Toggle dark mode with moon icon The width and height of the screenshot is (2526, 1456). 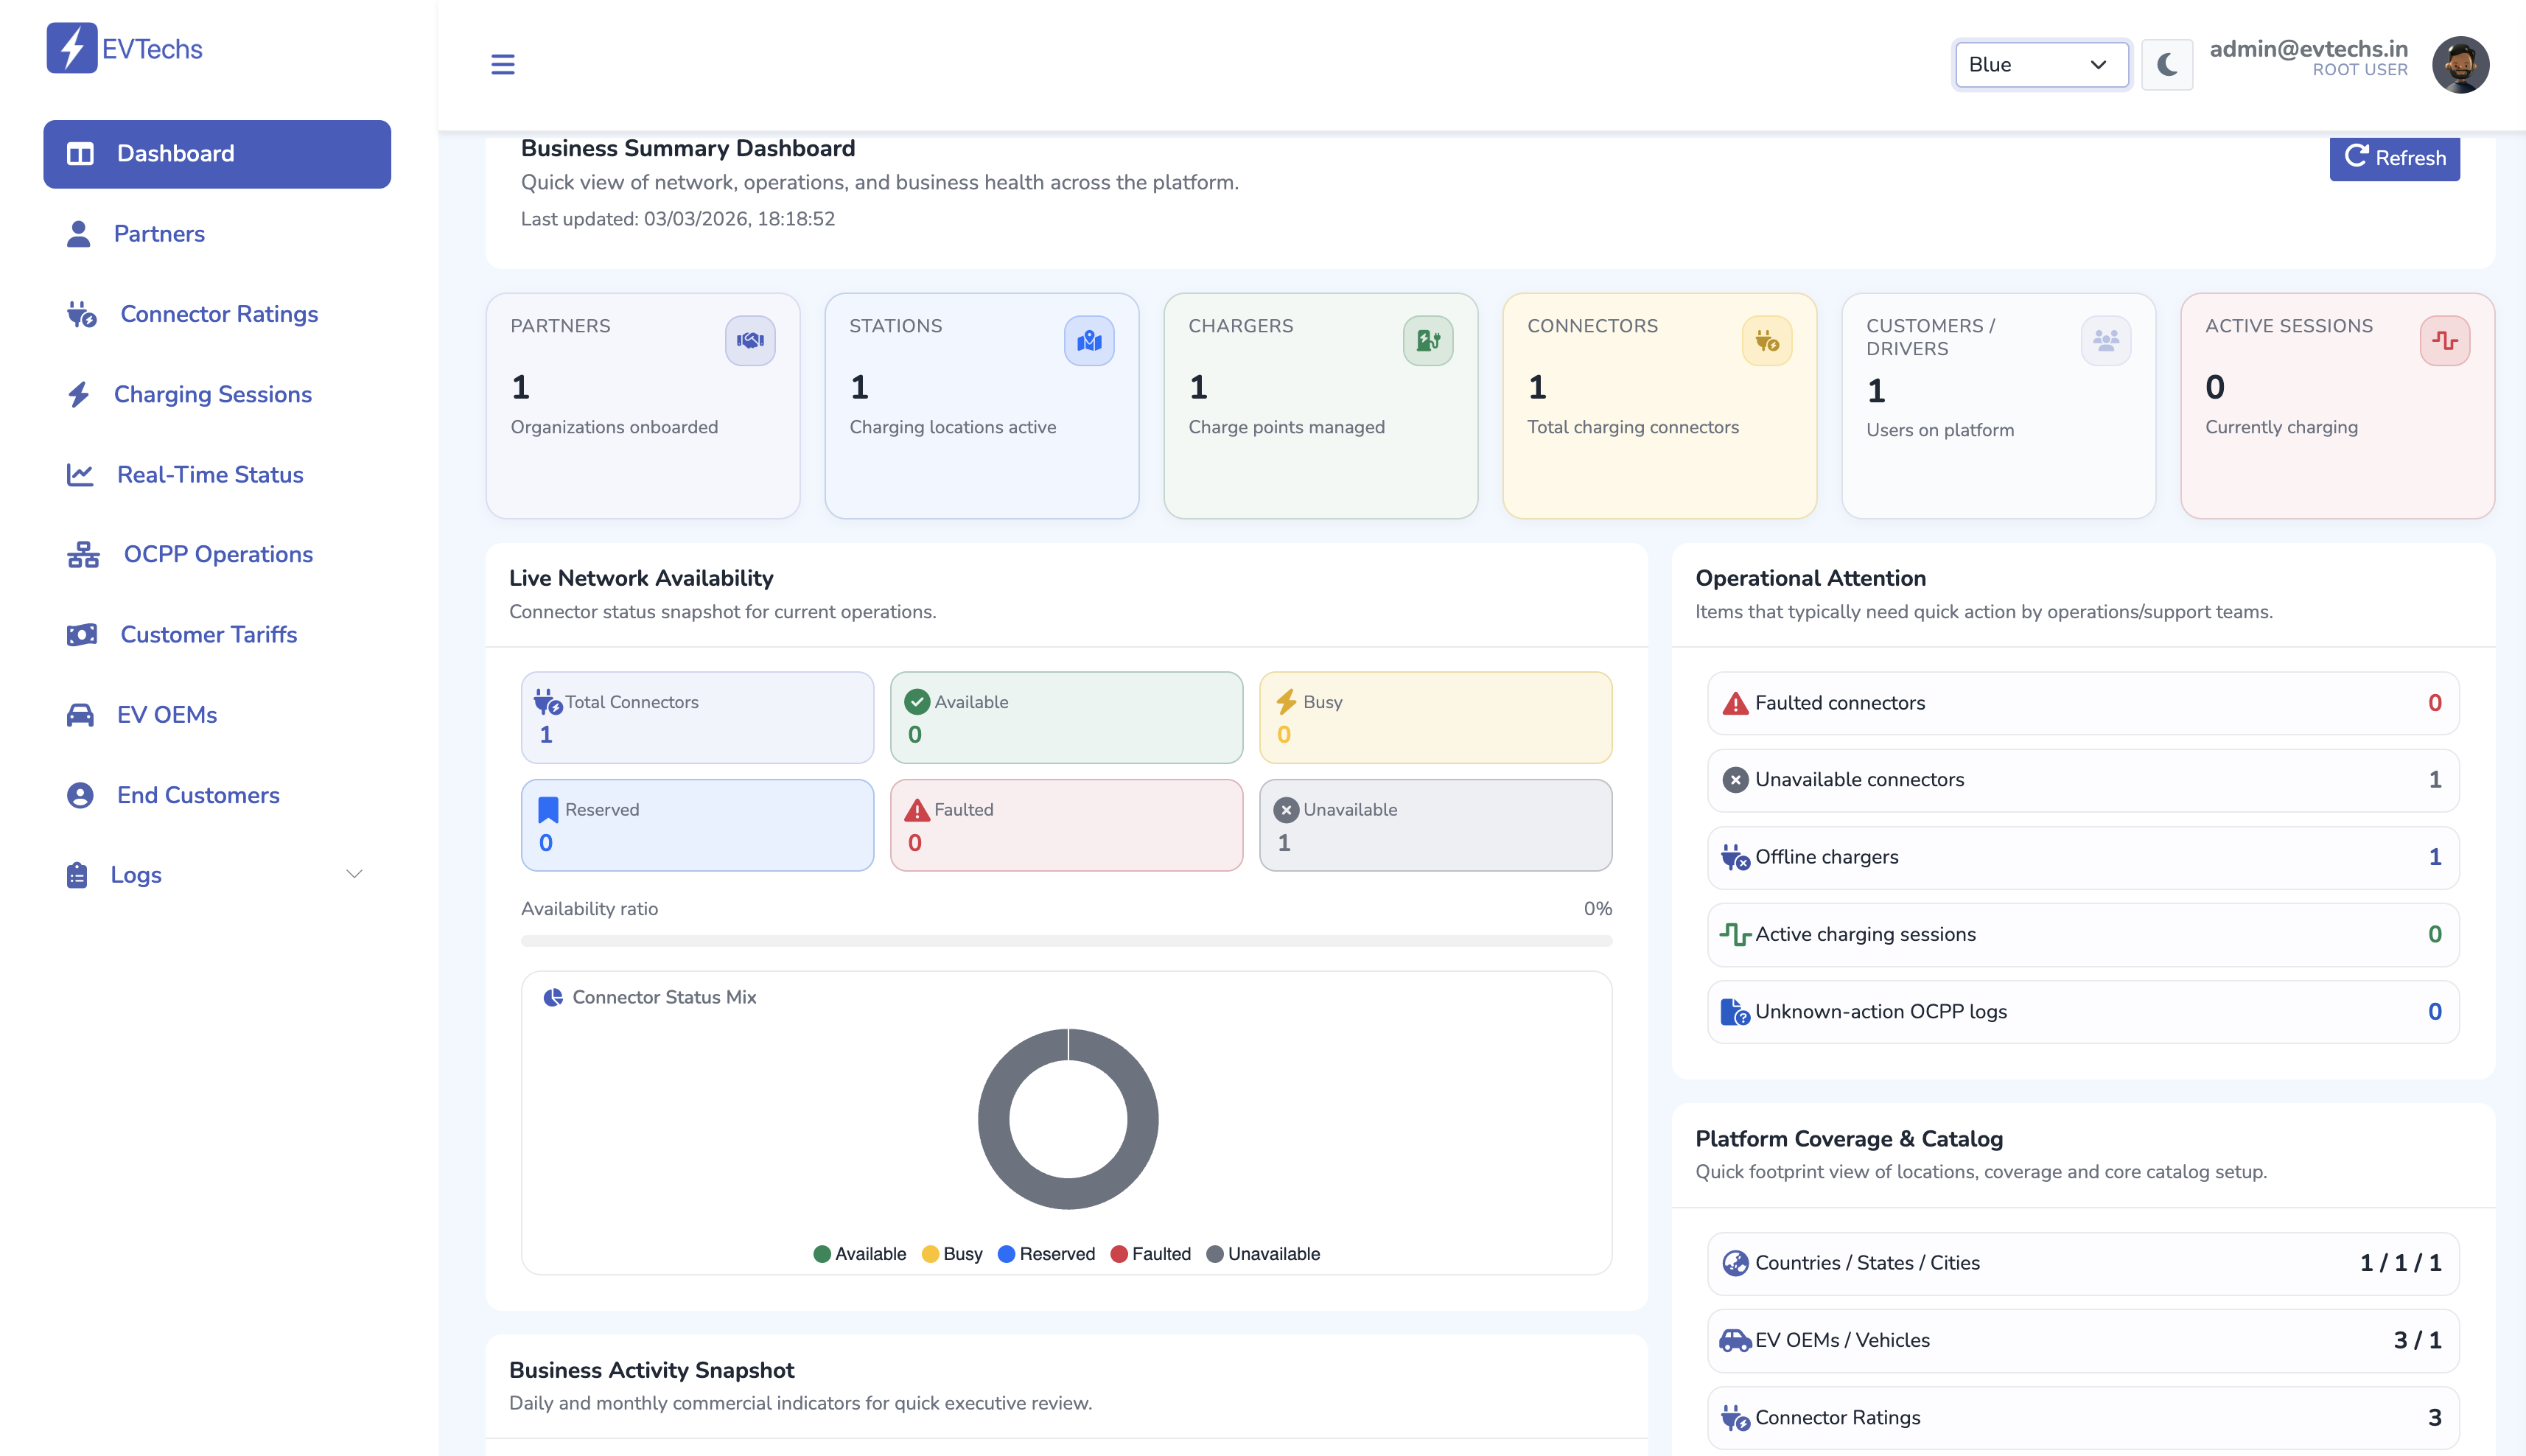2167,65
